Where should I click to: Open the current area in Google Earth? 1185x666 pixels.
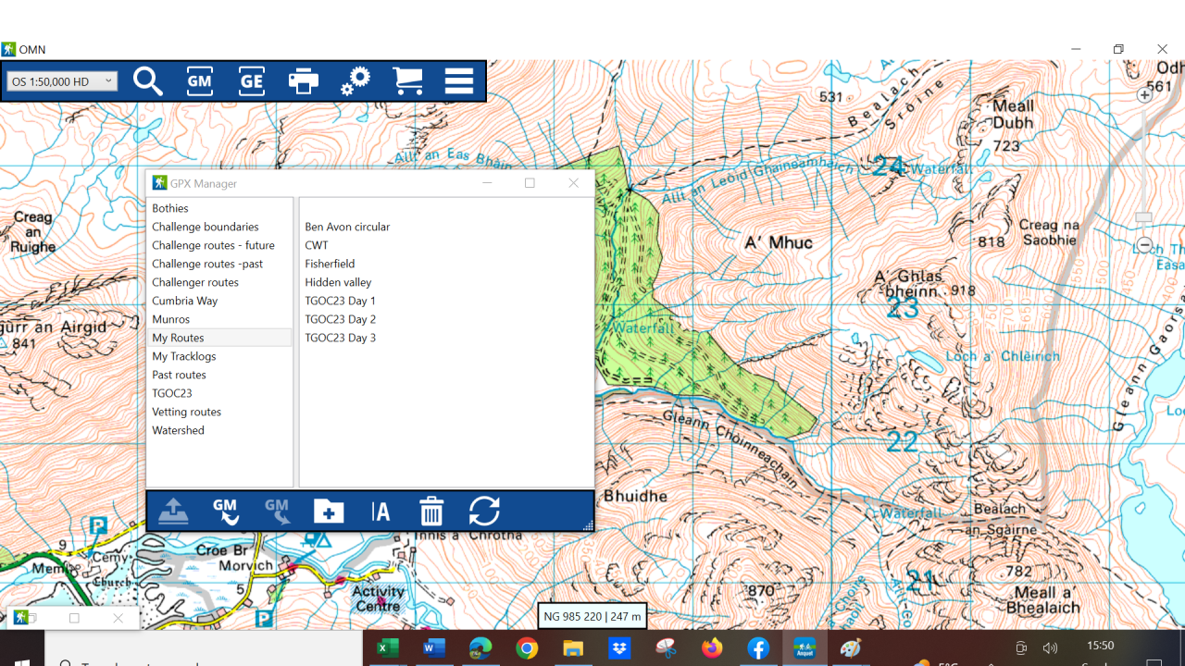[x=251, y=81]
